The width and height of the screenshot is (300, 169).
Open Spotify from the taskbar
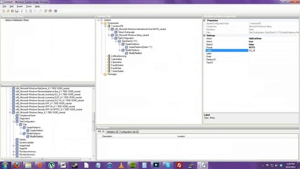point(133,165)
